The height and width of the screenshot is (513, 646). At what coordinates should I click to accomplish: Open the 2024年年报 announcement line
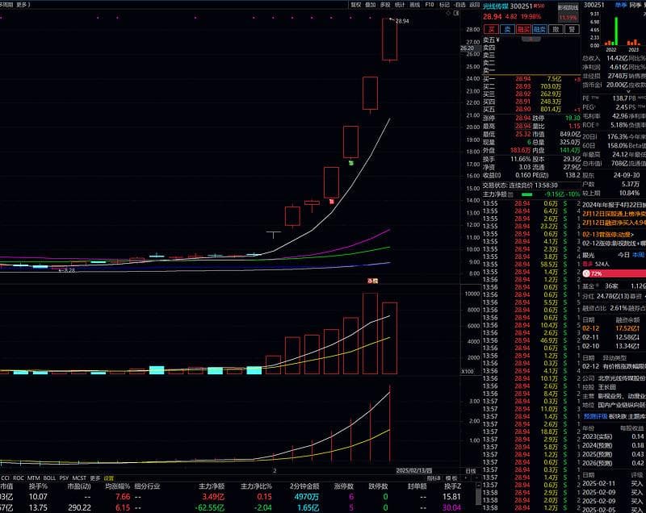614,204
